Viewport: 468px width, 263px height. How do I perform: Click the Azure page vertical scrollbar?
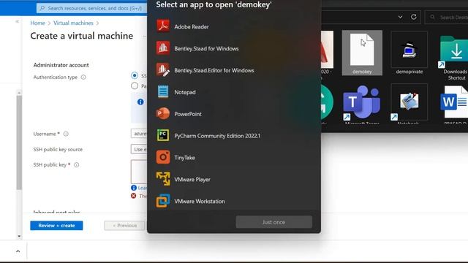pos(19,142)
